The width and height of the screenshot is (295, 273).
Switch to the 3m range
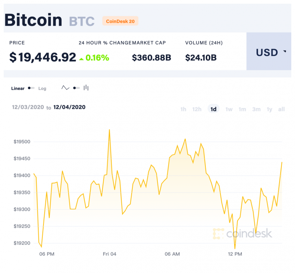[256, 109]
